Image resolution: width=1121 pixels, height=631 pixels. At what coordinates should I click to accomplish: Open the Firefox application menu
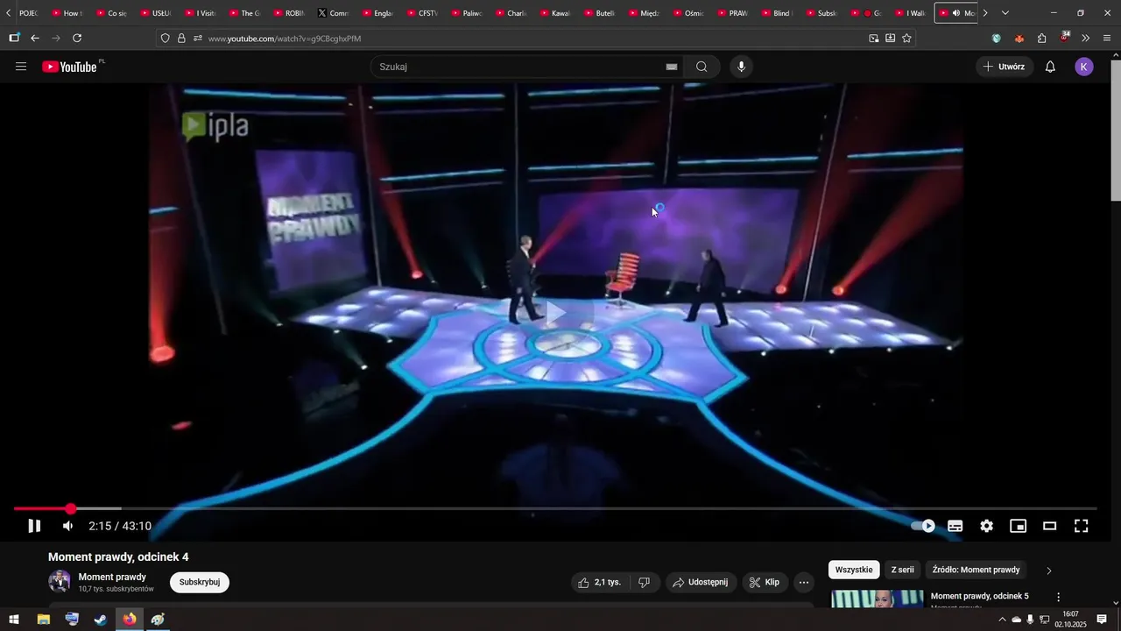(x=1107, y=38)
